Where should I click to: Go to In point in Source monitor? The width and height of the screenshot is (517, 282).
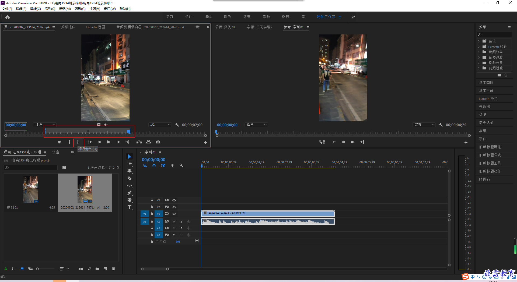[x=90, y=142]
